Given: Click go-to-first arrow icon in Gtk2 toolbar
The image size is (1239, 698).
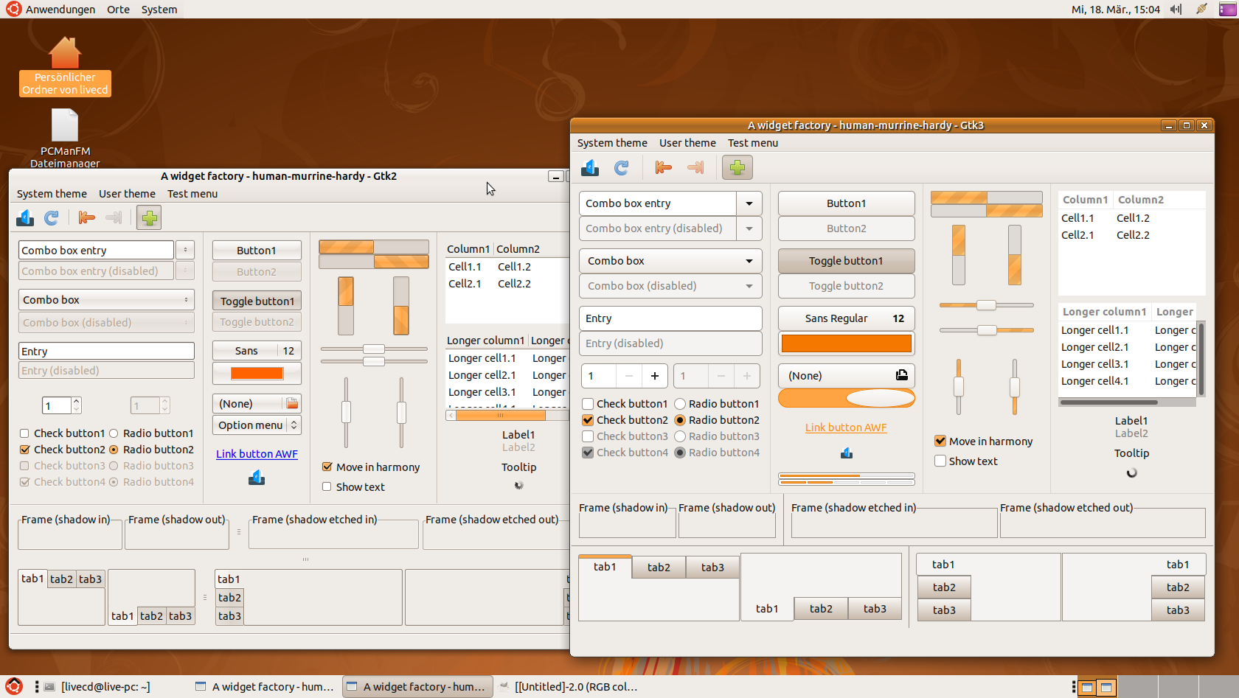Looking at the screenshot, I should click(x=87, y=217).
